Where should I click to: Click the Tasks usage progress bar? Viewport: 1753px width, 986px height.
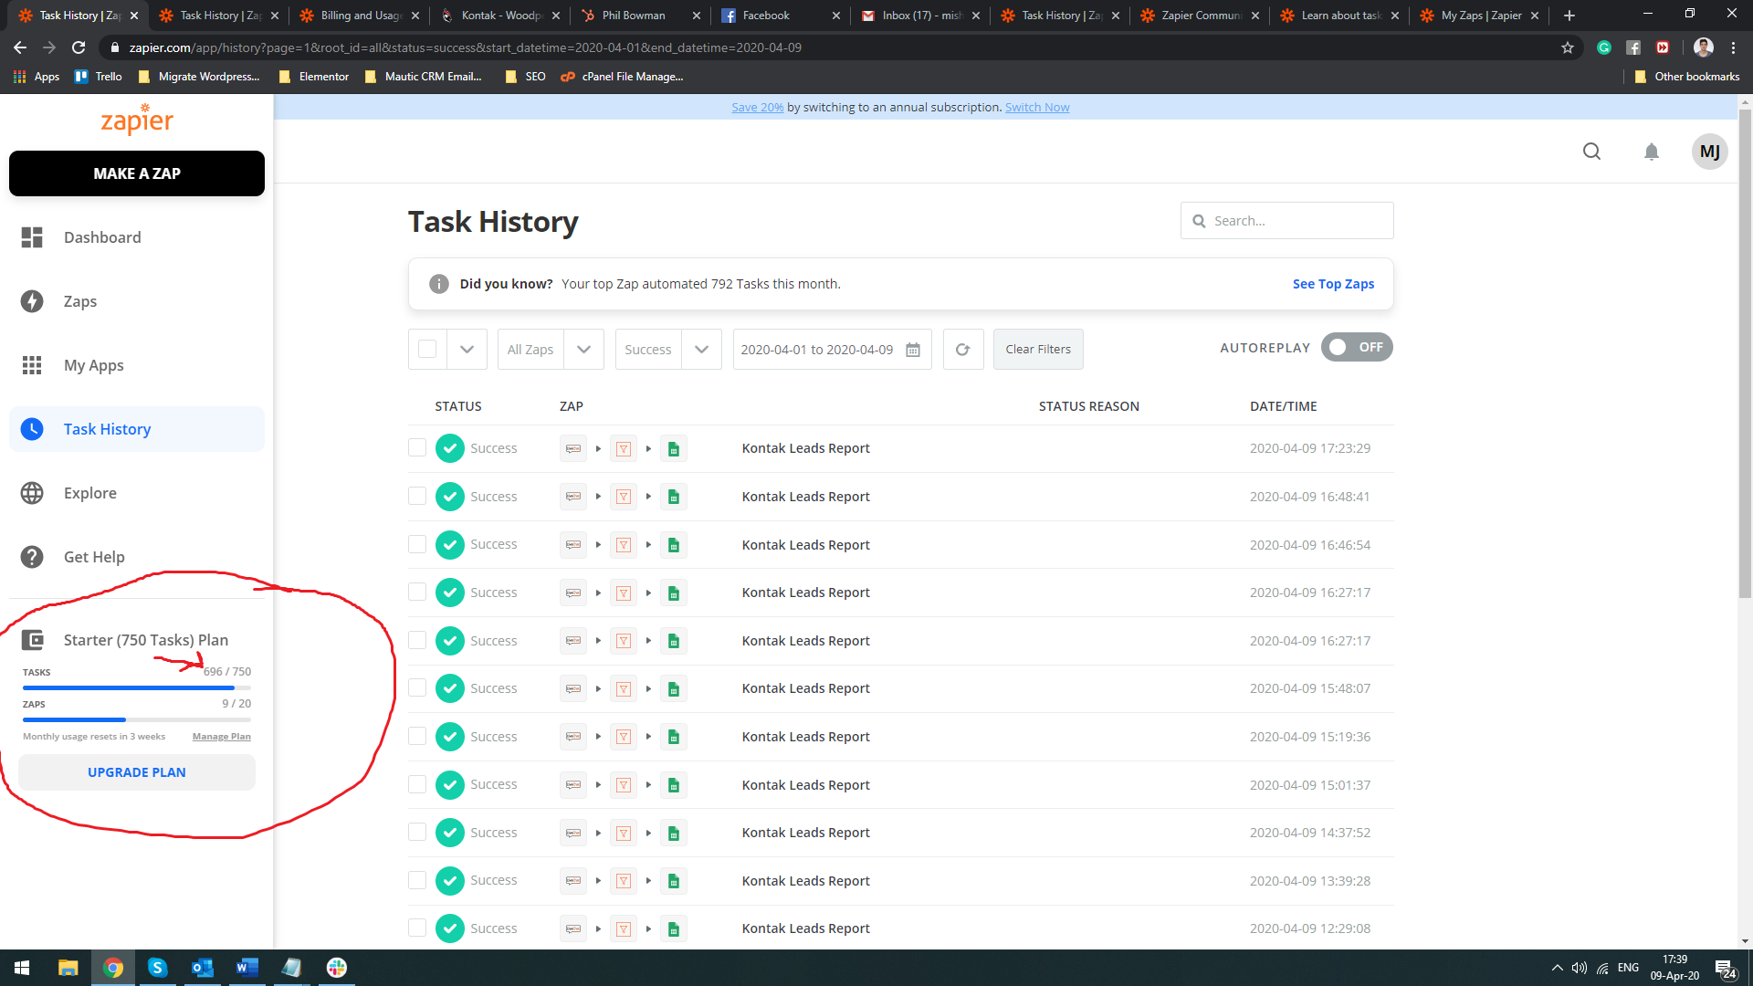[x=137, y=687]
